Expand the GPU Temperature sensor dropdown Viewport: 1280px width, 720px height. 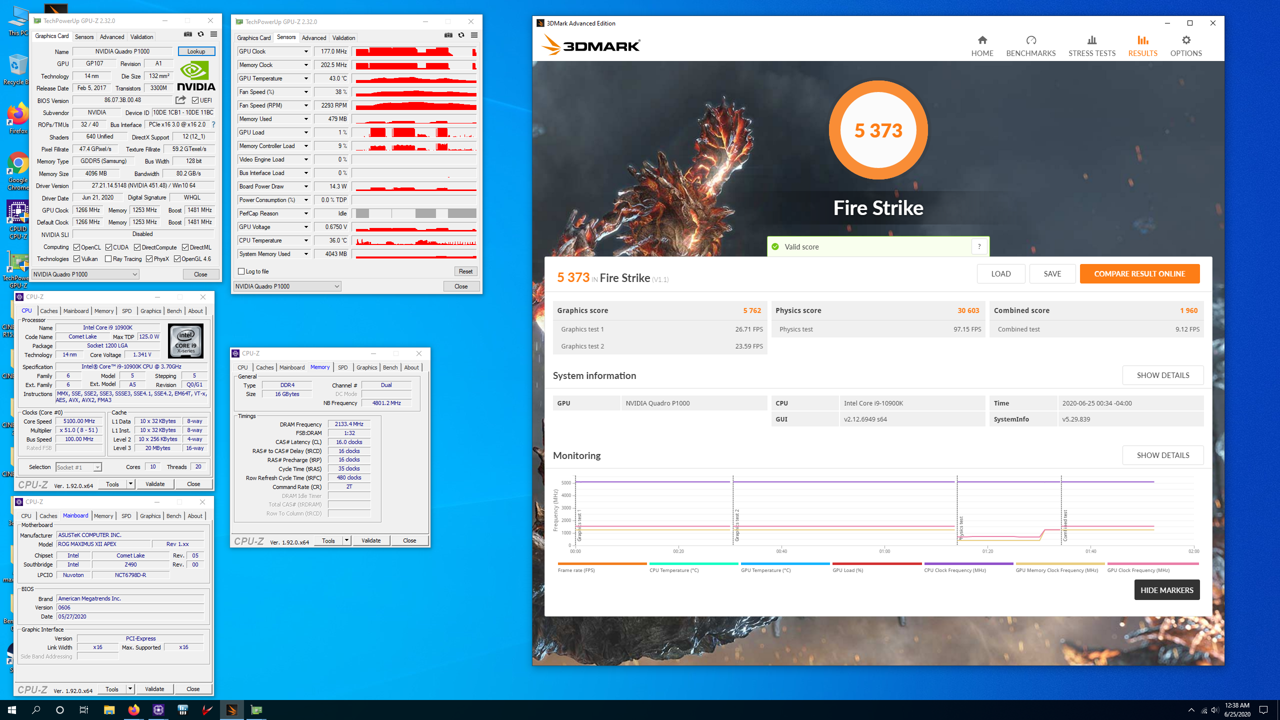click(306, 78)
